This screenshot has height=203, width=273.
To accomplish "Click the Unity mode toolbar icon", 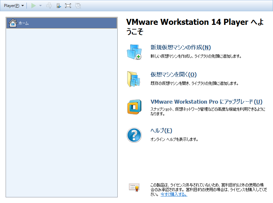I will (78, 6).
